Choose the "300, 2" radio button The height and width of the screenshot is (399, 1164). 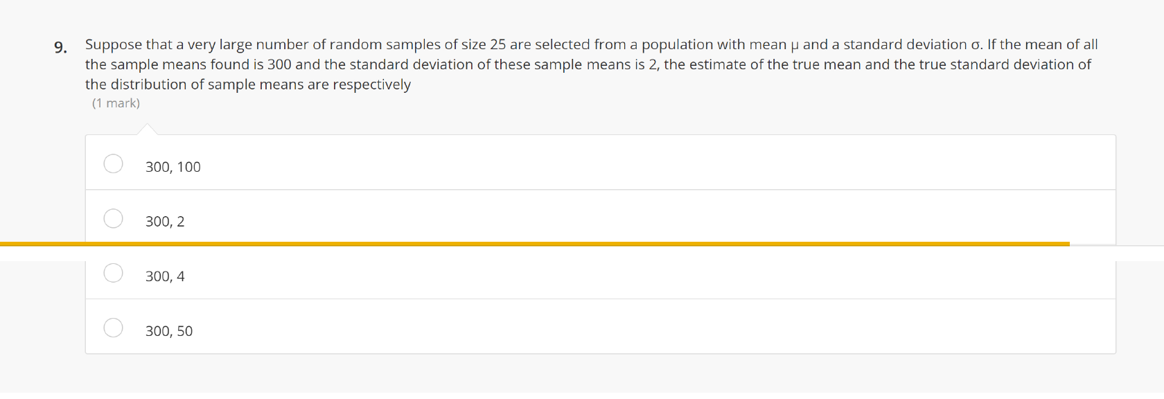coord(113,218)
